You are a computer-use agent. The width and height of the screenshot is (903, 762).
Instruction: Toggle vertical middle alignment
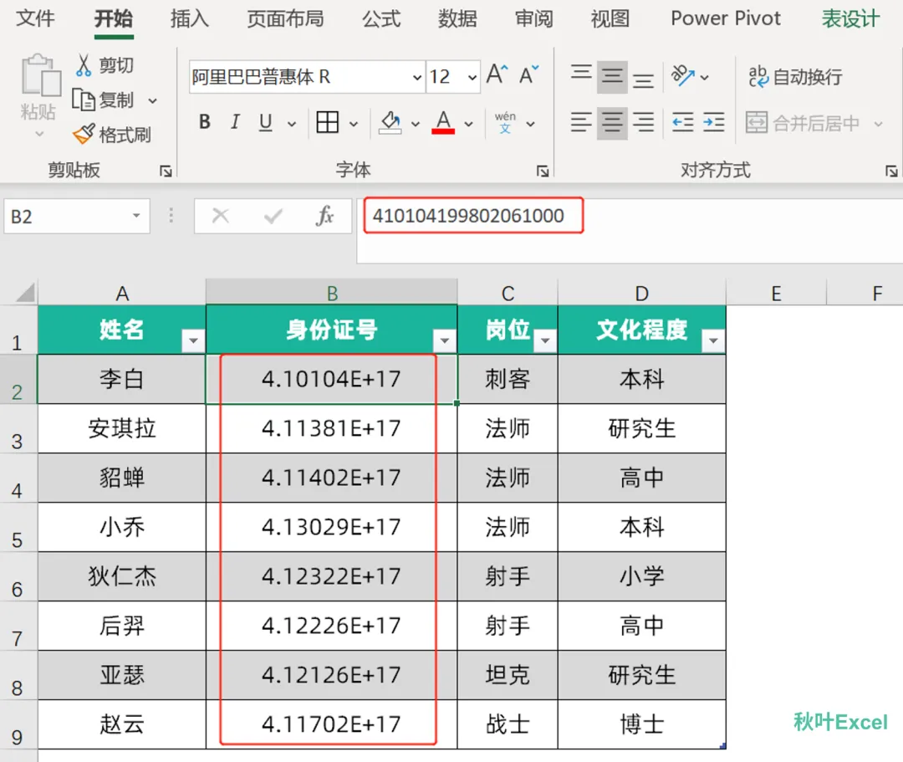point(612,77)
